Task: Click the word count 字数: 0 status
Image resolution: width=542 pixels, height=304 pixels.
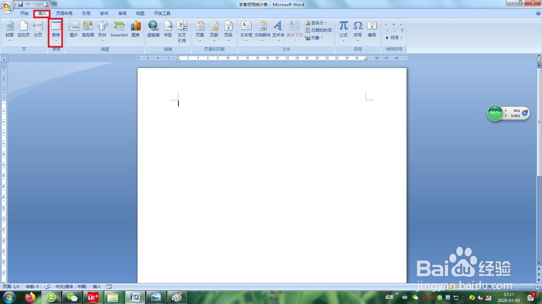Action: click(x=32, y=287)
